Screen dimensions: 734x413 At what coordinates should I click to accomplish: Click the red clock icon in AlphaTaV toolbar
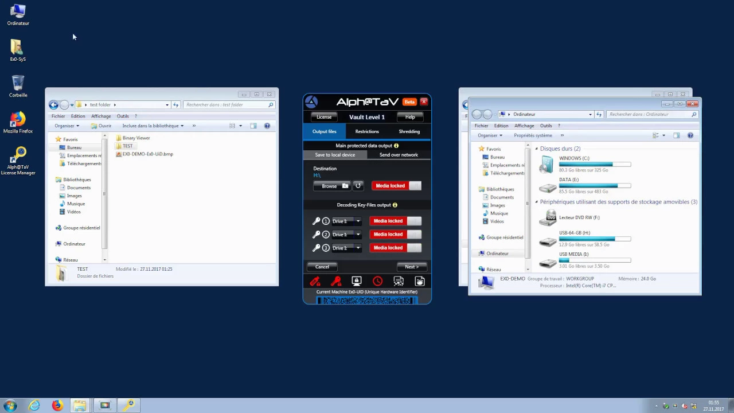377,281
